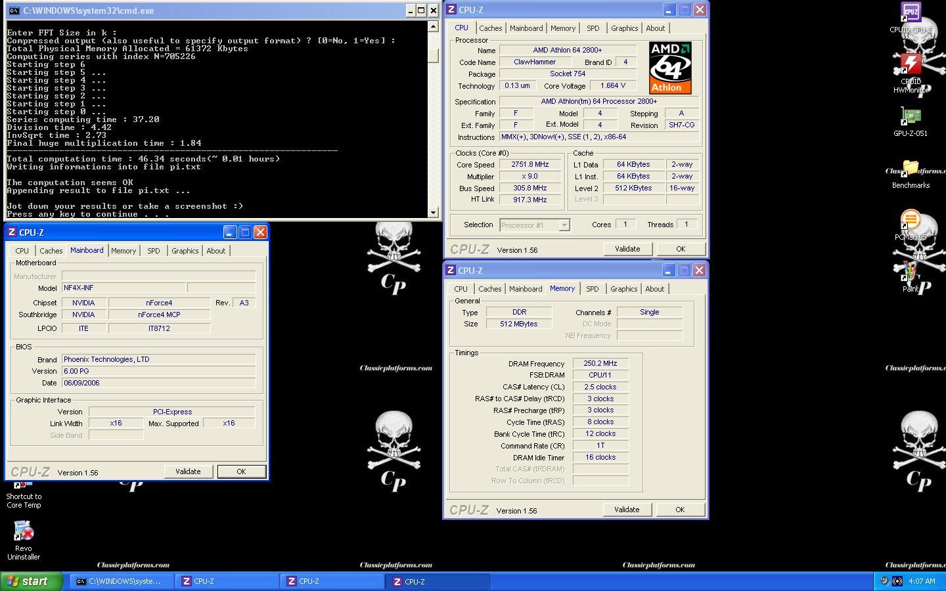Click the CAS# Latency 2.5 clocks value

point(600,387)
